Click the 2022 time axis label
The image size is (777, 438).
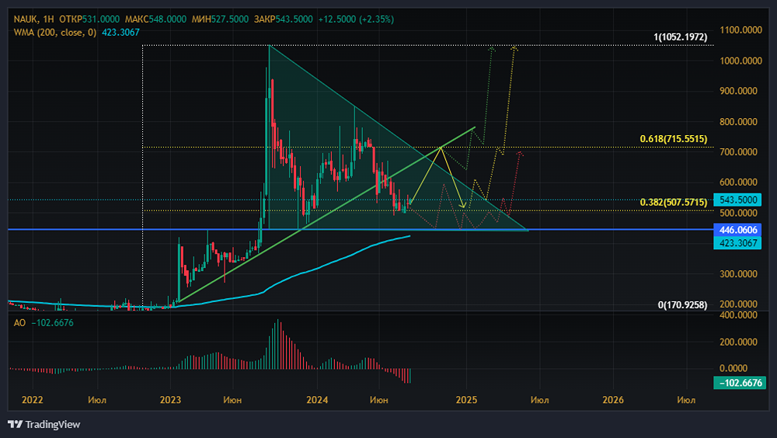point(32,401)
